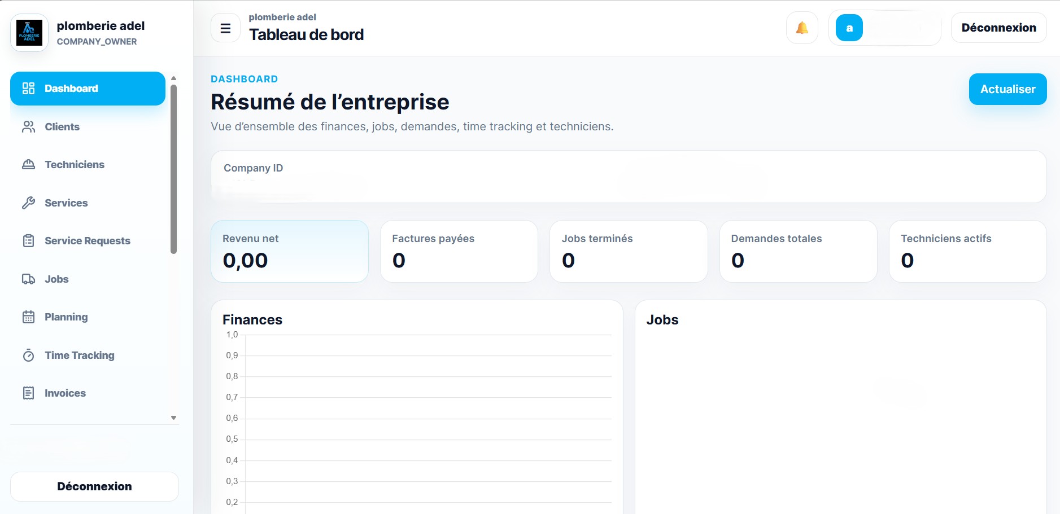This screenshot has height=514, width=1060.
Task: Click the Clients people icon
Action: [x=28, y=127]
